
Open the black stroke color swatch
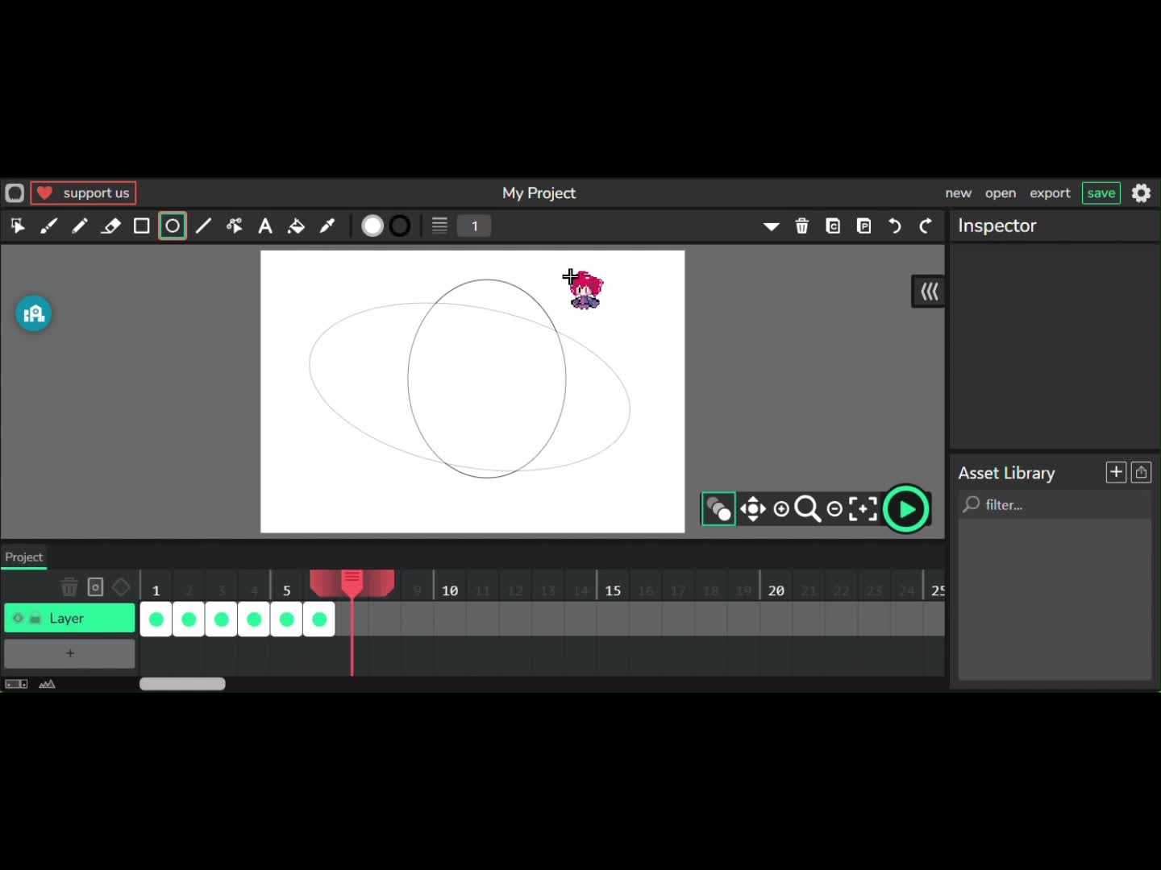tap(400, 226)
